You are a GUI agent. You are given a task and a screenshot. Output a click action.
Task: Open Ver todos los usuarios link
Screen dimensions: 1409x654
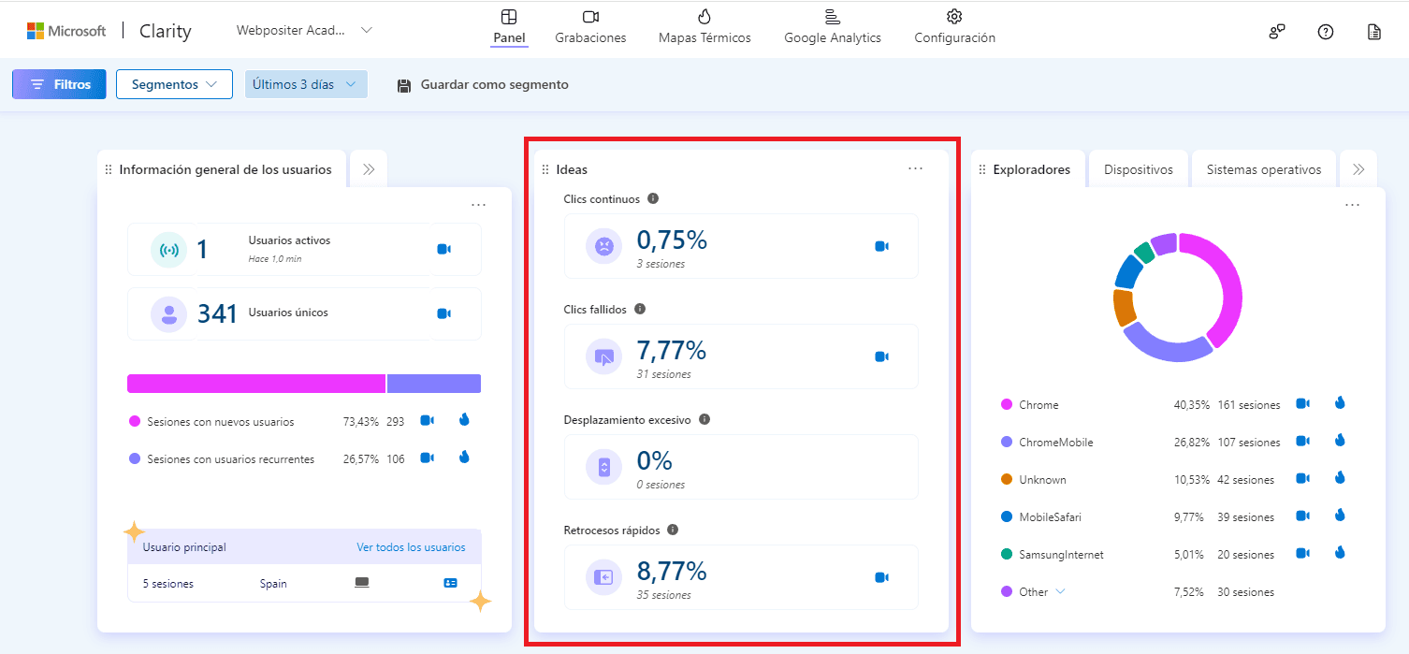[x=411, y=547]
